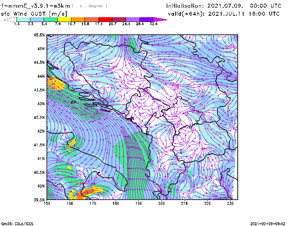Screen dimensions: 293x226
Task: Click the 42.5N latitude label
Action: pos(39,117)
